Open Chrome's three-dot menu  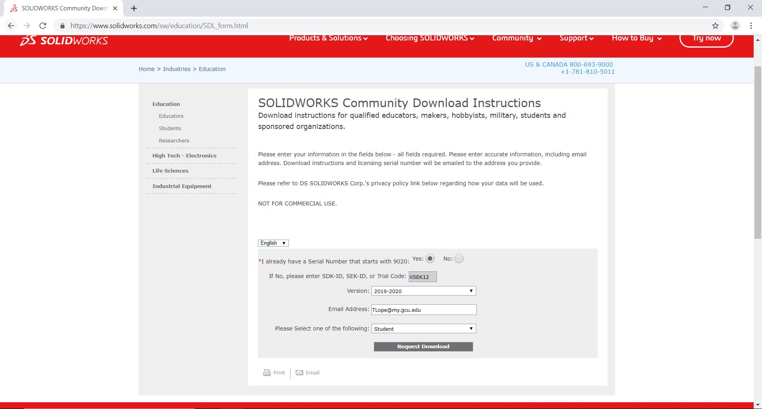(751, 26)
